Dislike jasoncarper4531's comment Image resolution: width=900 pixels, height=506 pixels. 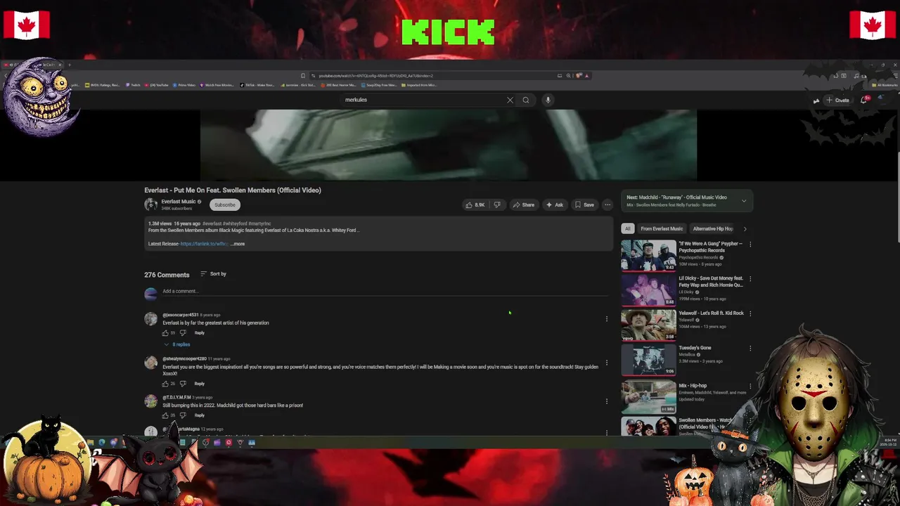click(x=183, y=333)
